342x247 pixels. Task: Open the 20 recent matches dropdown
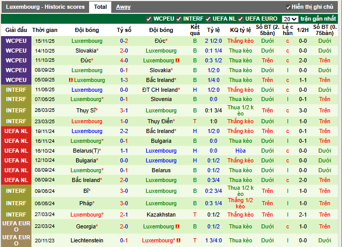tap(290, 19)
